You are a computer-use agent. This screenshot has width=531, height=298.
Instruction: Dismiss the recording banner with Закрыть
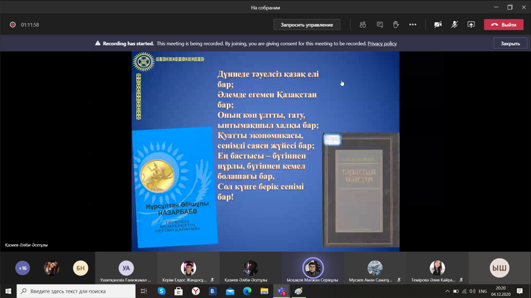coord(510,44)
